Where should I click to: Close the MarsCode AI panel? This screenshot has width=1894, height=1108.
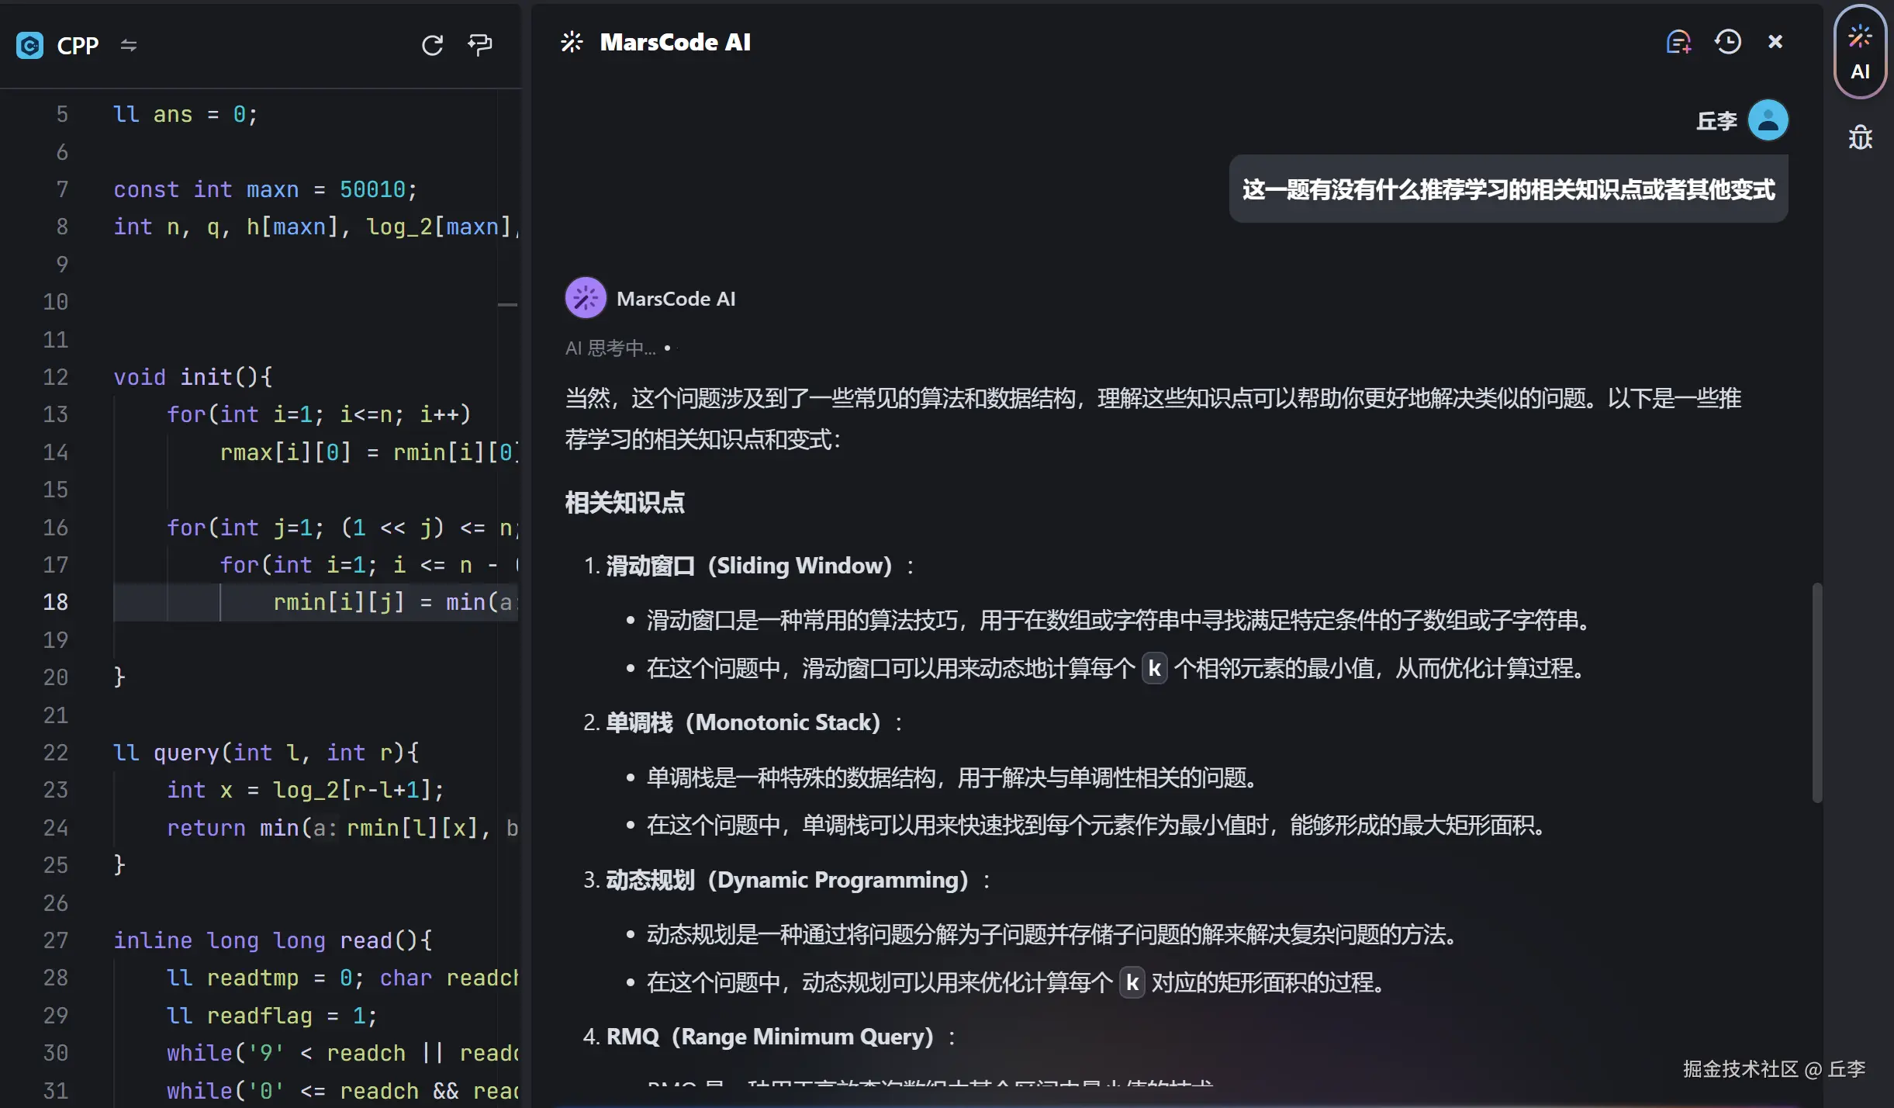click(1775, 42)
